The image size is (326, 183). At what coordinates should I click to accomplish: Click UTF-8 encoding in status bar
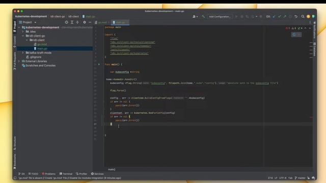(x=283, y=178)
